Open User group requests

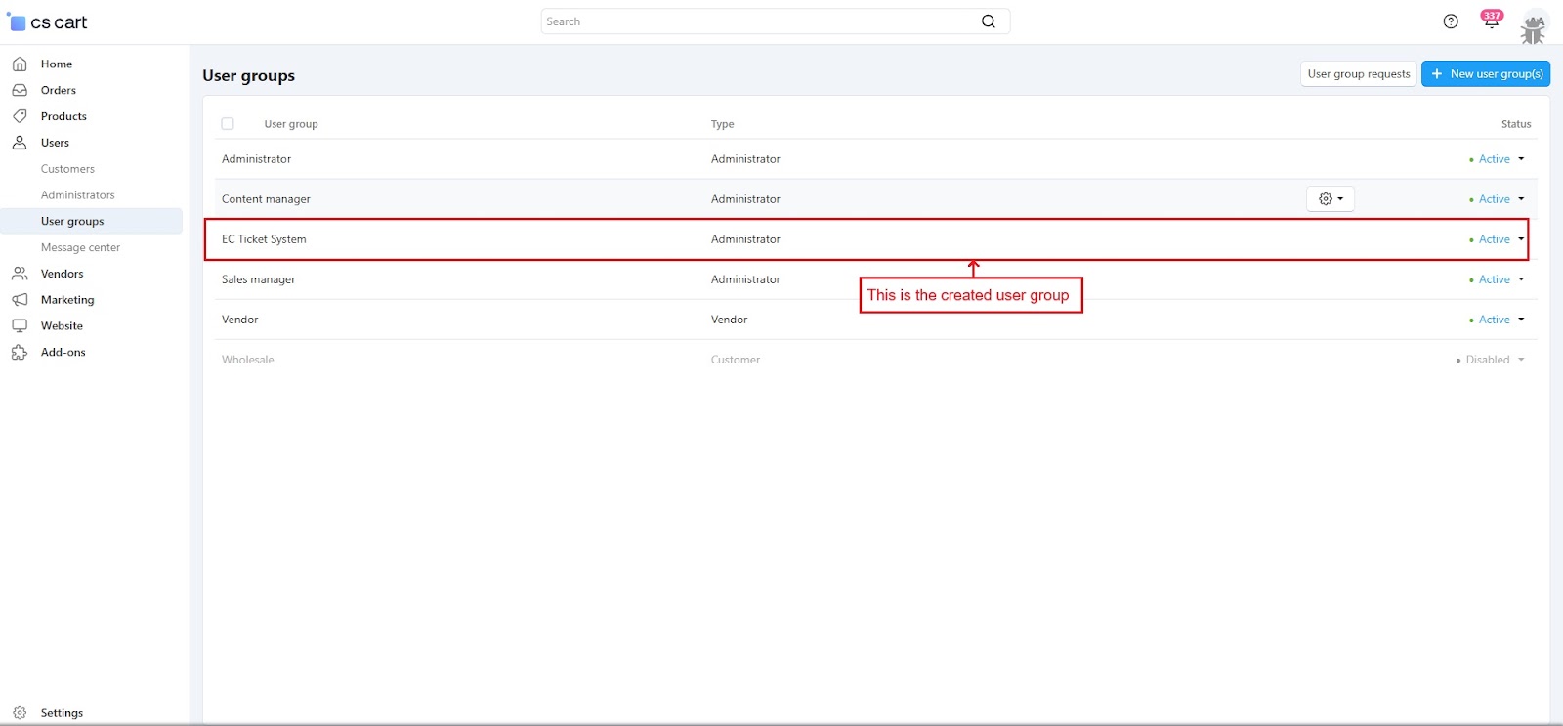pos(1358,74)
